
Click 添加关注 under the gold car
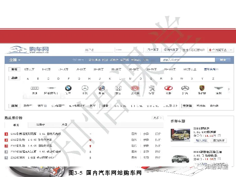(219, 140)
